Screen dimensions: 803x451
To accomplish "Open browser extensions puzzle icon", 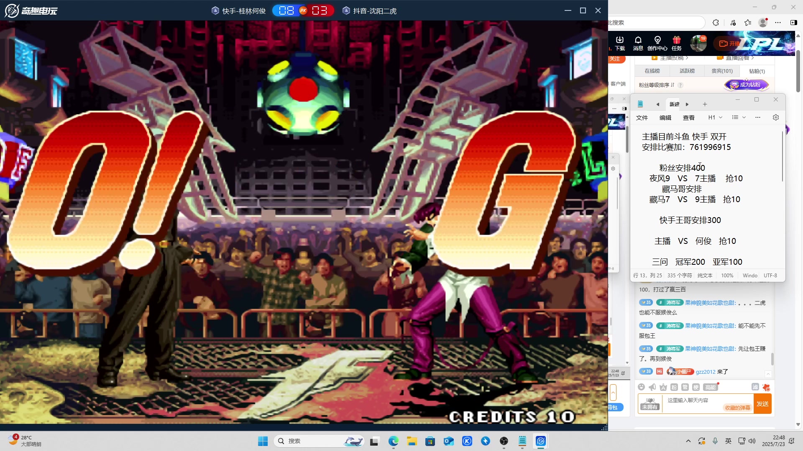I will tap(716, 23).
